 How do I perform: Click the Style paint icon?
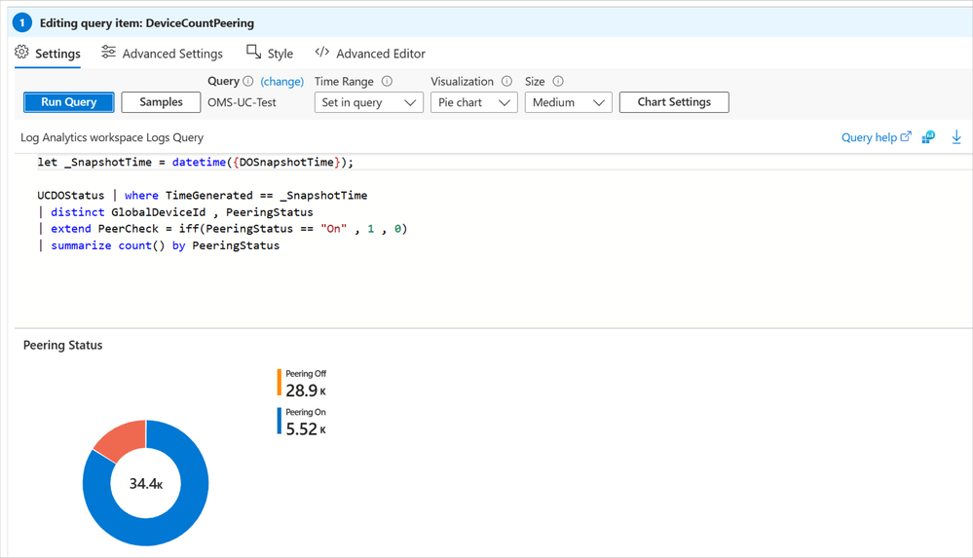point(254,53)
